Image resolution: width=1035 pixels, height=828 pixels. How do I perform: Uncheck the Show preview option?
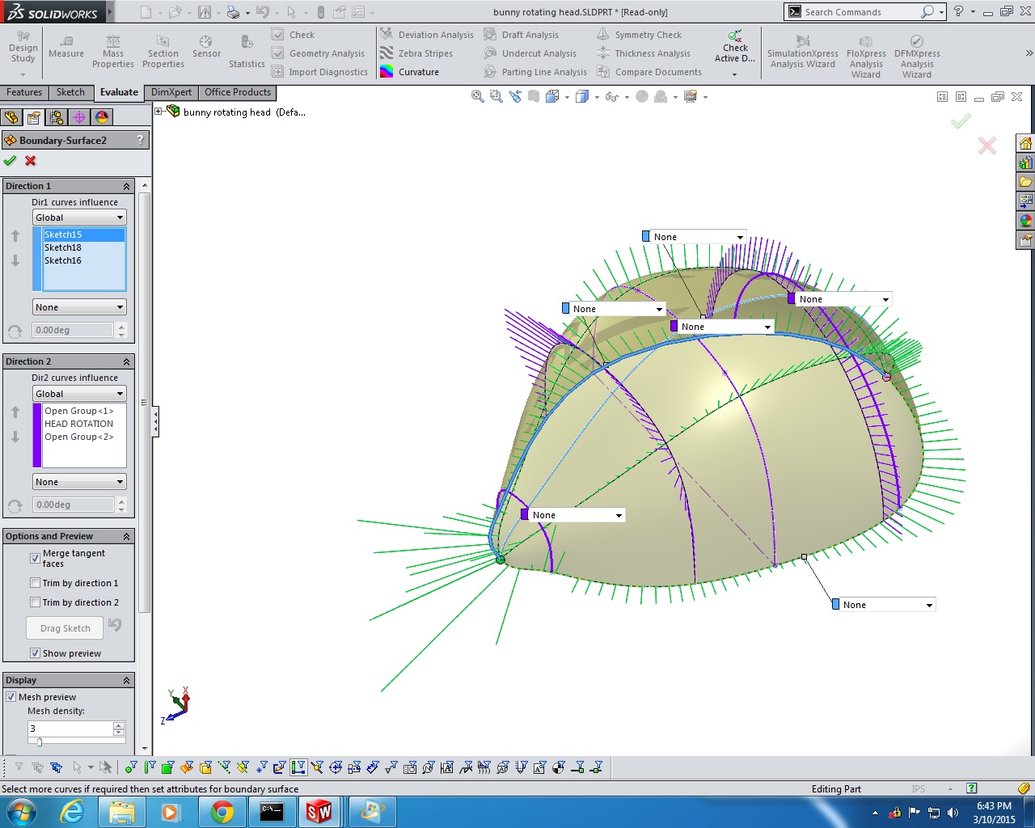coord(35,653)
